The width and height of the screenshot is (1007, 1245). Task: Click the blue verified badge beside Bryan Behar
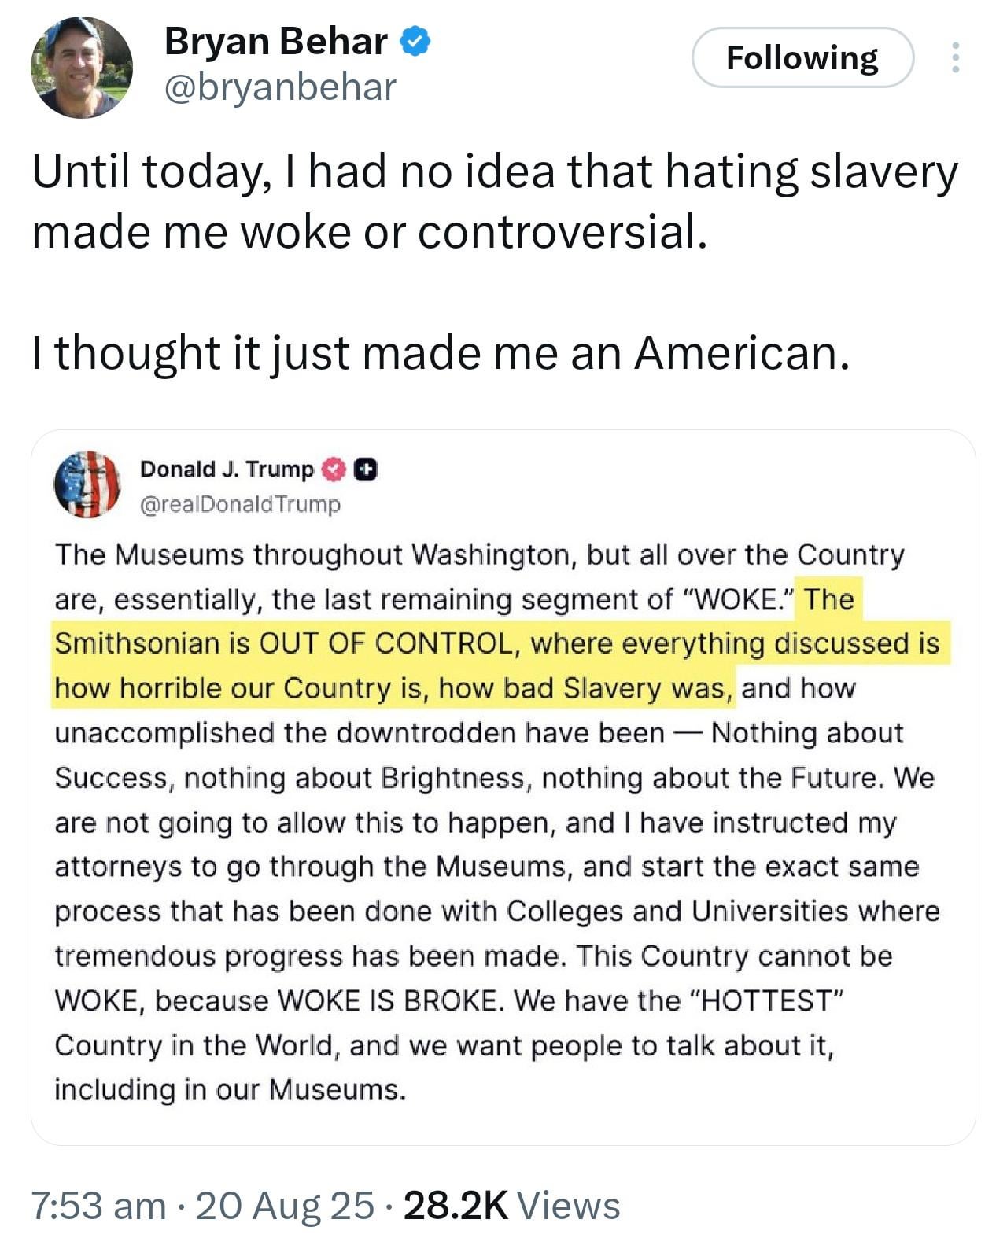tap(415, 42)
